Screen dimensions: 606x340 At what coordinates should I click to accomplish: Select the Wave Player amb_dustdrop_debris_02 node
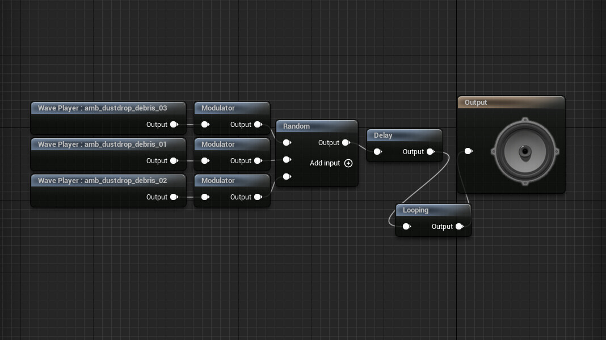point(108,181)
